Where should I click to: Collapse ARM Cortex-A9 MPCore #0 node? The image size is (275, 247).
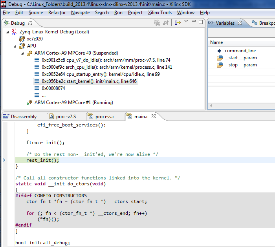pos(23,53)
